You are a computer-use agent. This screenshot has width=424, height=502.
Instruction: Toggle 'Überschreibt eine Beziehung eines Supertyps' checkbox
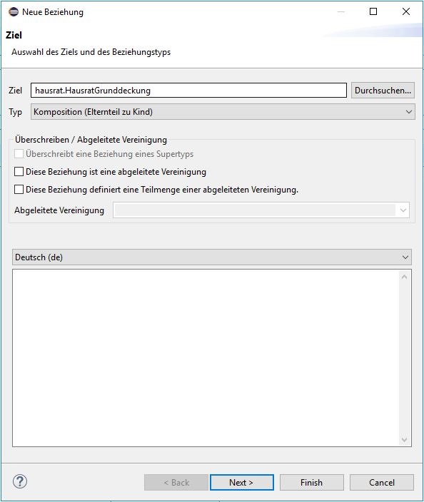[19, 154]
